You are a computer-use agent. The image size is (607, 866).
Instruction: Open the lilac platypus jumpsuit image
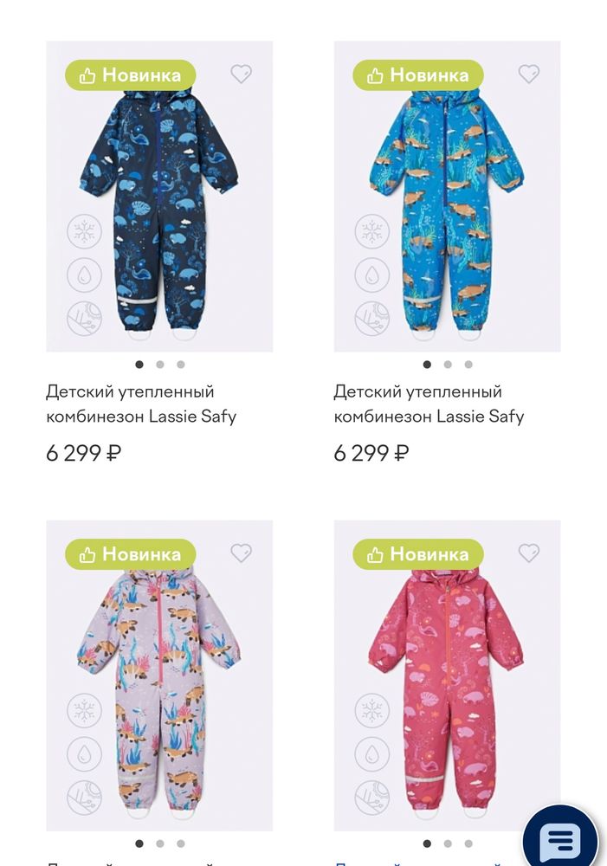[159, 675]
